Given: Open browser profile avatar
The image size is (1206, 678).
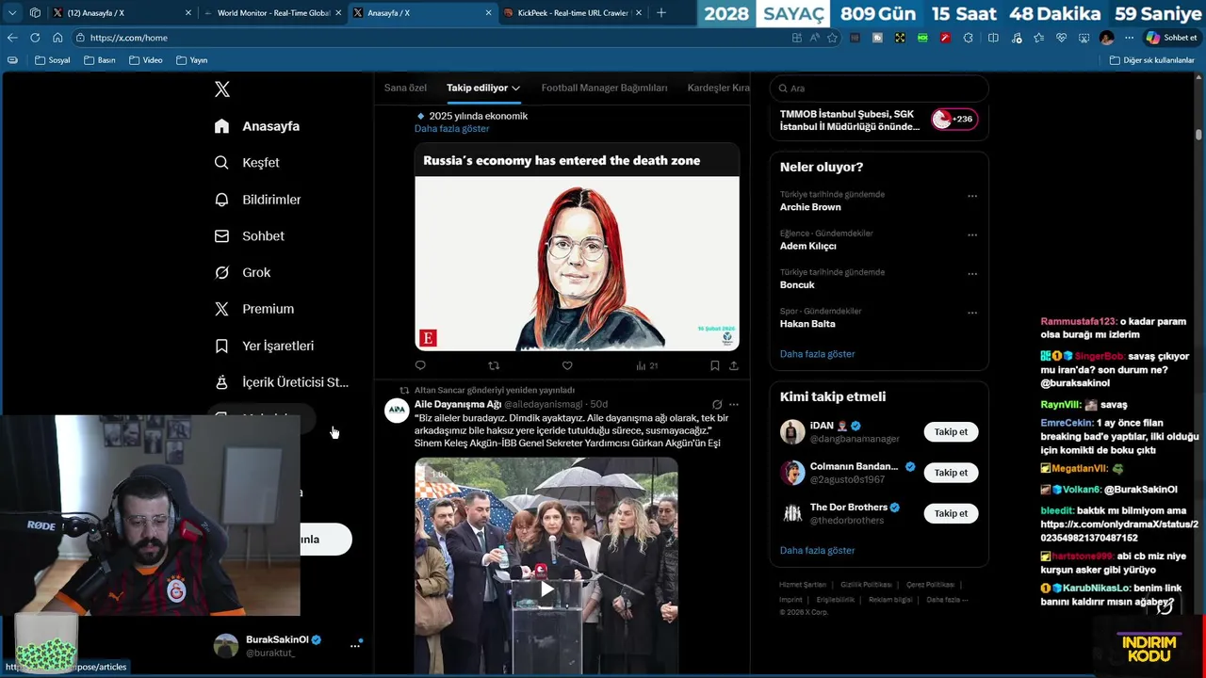Looking at the screenshot, I should (x=1106, y=38).
